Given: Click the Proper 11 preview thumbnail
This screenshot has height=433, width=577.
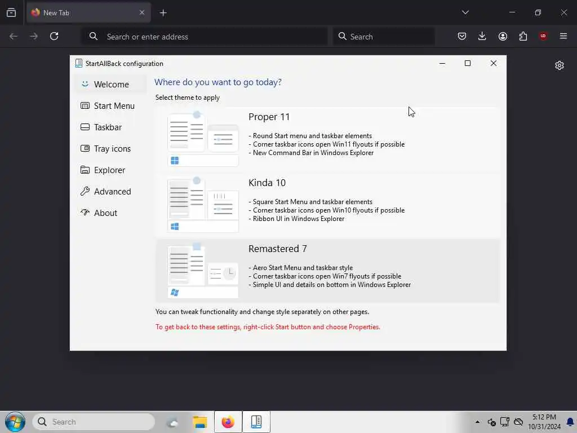Looking at the screenshot, I should (203, 139).
